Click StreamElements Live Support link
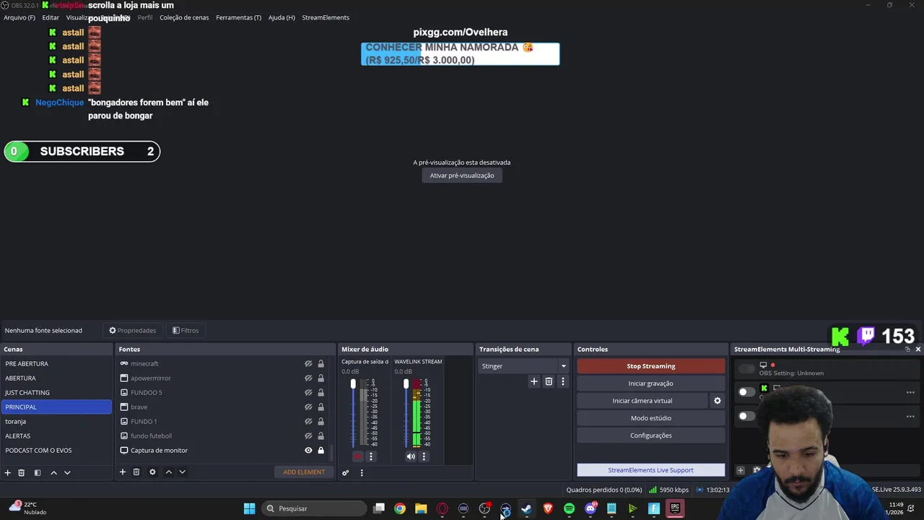Screen dimensions: 924x520 point(651,470)
